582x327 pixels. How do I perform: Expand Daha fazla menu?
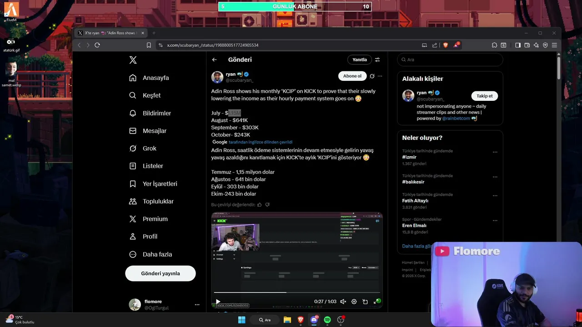(151, 254)
